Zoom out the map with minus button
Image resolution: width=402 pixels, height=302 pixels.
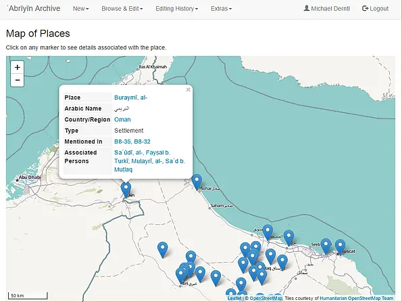[x=17, y=80]
